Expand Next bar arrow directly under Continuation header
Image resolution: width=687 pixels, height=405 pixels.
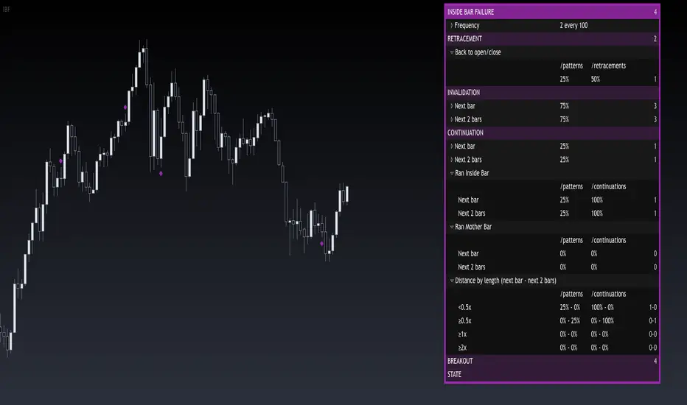452,147
